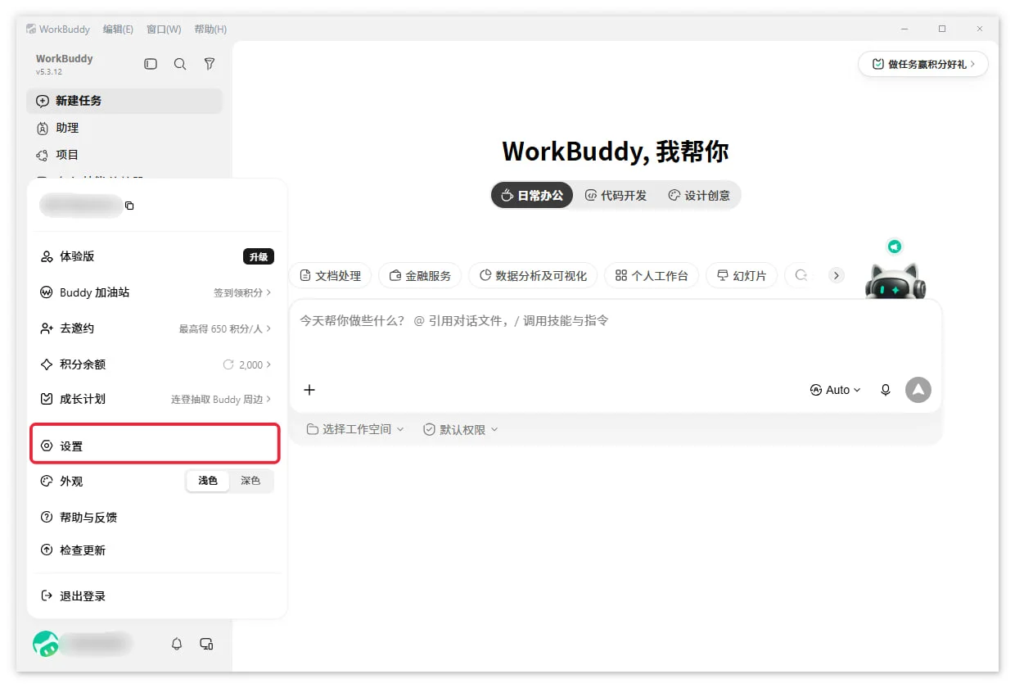Activate the microphone voice input
The image size is (1015, 688).
click(886, 390)
